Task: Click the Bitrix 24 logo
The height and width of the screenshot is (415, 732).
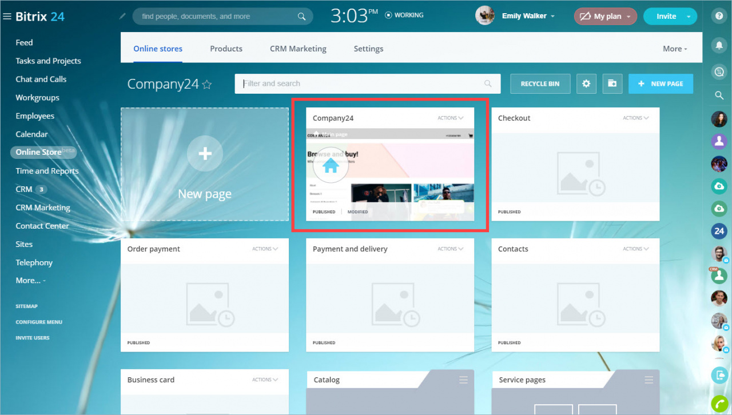Action: click(40, 17)
